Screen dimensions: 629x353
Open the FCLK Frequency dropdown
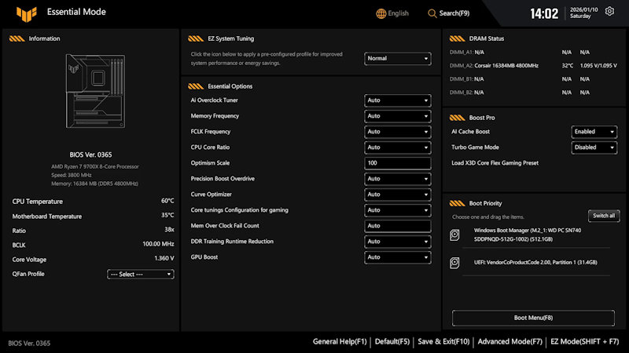click(x=398, y=132)
